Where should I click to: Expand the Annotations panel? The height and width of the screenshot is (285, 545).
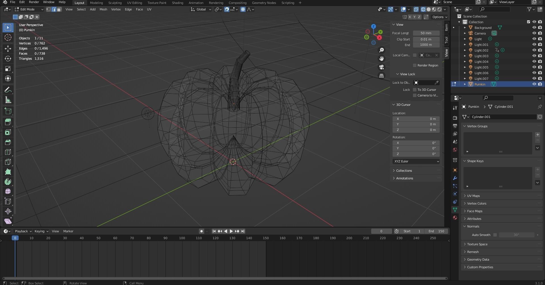(x=416, y=178)
